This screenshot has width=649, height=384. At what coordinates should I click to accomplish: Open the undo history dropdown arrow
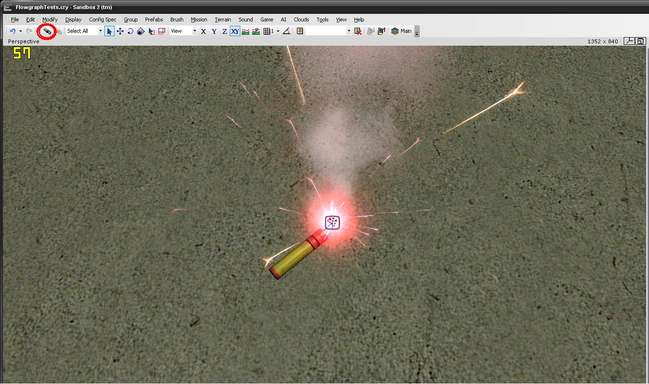(x=20, y=31)
